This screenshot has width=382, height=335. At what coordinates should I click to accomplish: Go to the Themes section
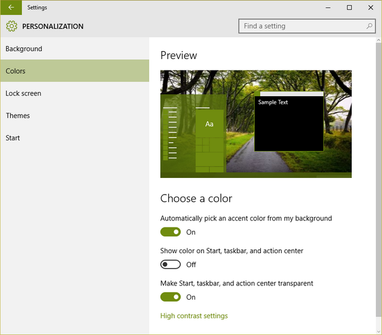pos(75,115)
